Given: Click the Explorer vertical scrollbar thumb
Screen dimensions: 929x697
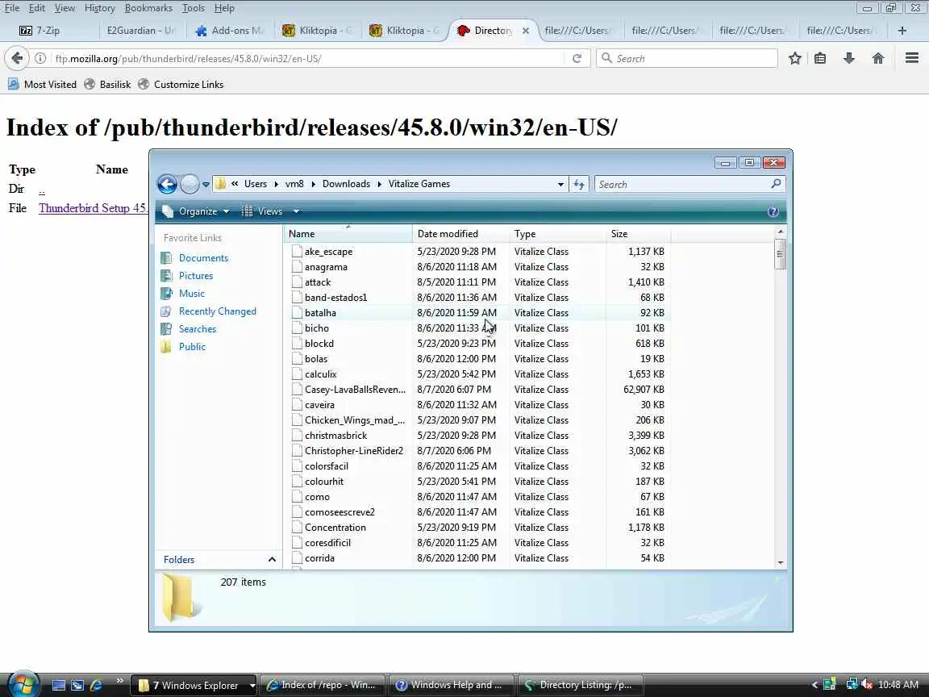Looking at the screenshot, I should pyautogui.click(x=780, y=254).
